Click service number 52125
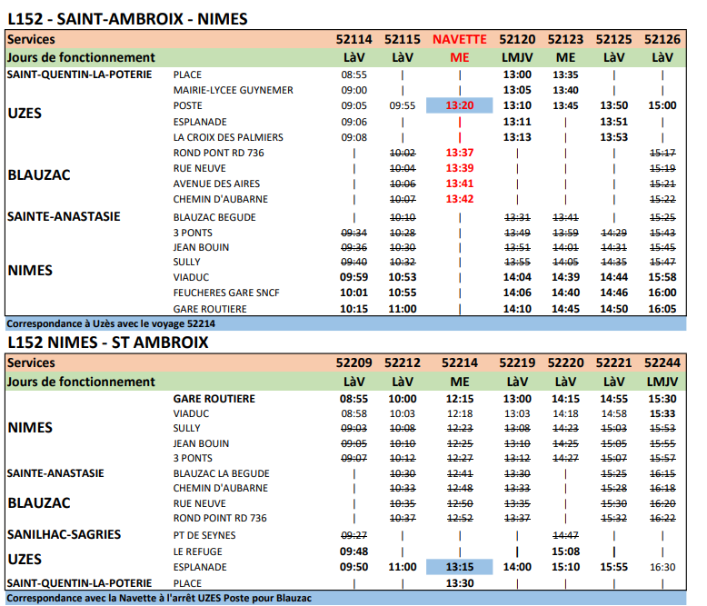The image size is (707, 606). 613,40
